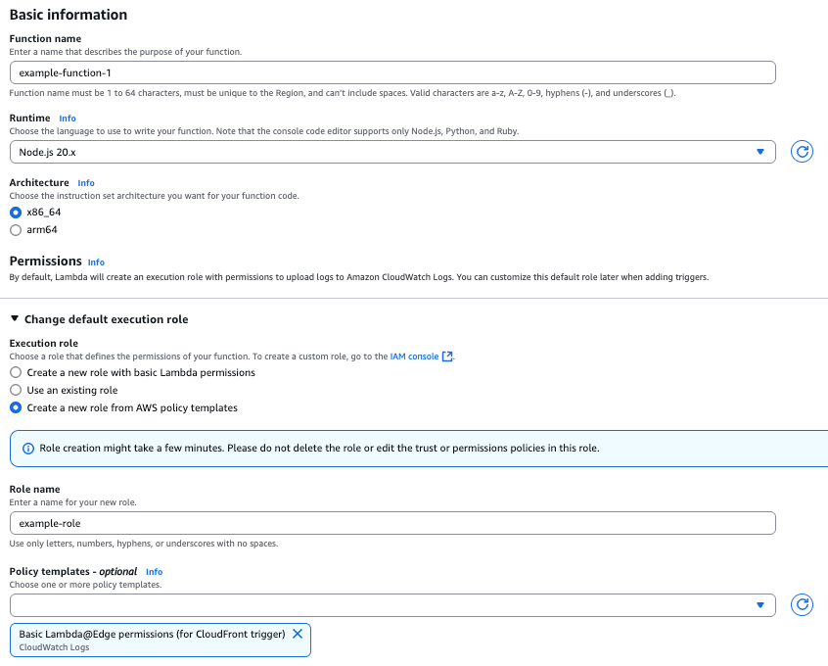Choose the Use an existing role option
828x666 pixels.
[x=16, y=391]
